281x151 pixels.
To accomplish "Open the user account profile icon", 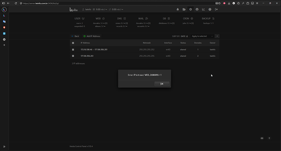I will 197,9.
